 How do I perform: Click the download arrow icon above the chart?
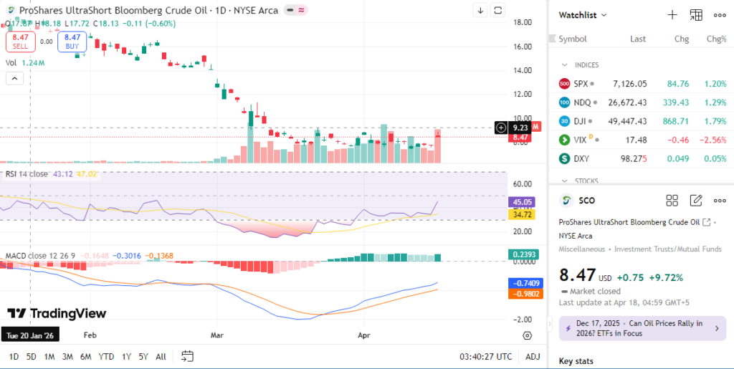coord(480,10)
